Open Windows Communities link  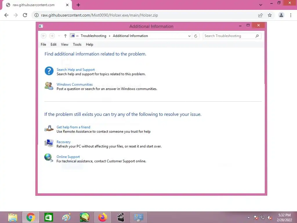75,84
